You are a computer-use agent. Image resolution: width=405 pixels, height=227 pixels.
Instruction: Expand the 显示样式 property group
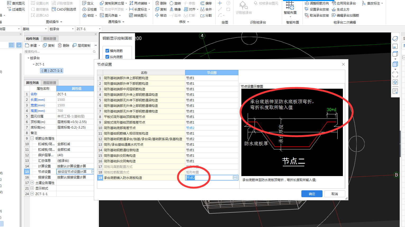click(32, 188)
